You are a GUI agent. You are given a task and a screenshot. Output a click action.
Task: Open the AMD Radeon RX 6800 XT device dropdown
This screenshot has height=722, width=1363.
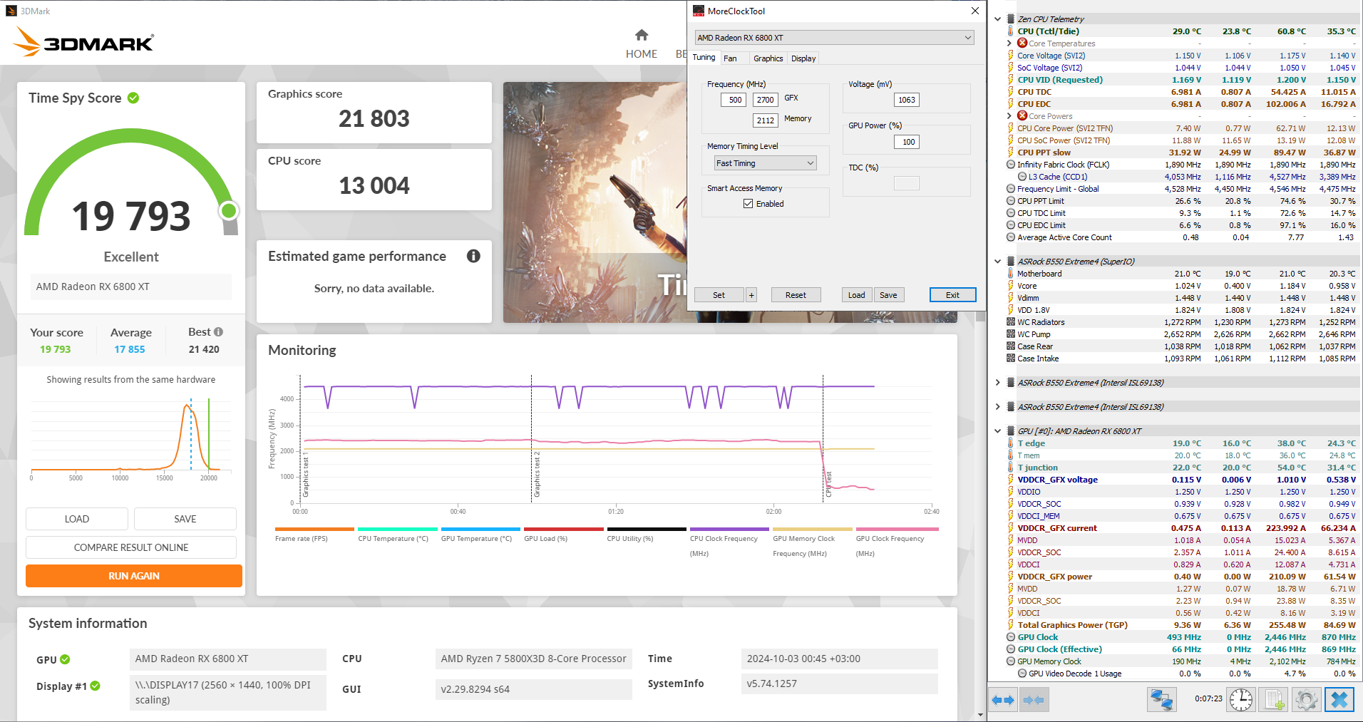click(835, 38)
